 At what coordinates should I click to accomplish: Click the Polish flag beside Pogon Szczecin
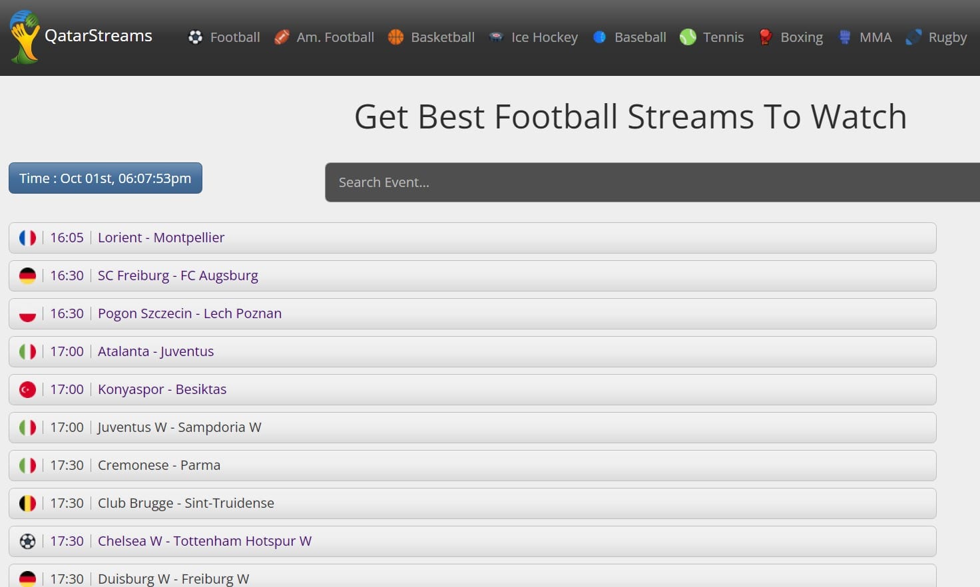click(27, 313)
